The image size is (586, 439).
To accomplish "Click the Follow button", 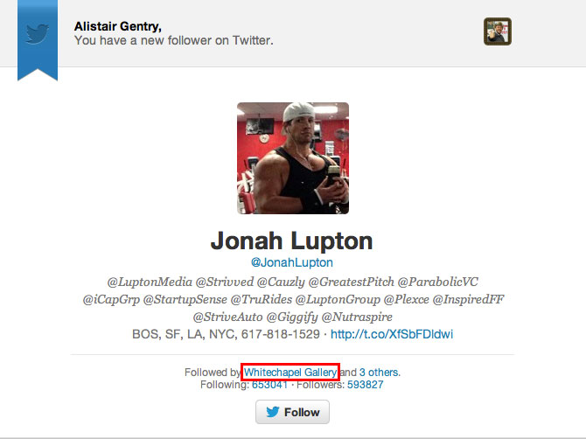I will tap(293, 412).
